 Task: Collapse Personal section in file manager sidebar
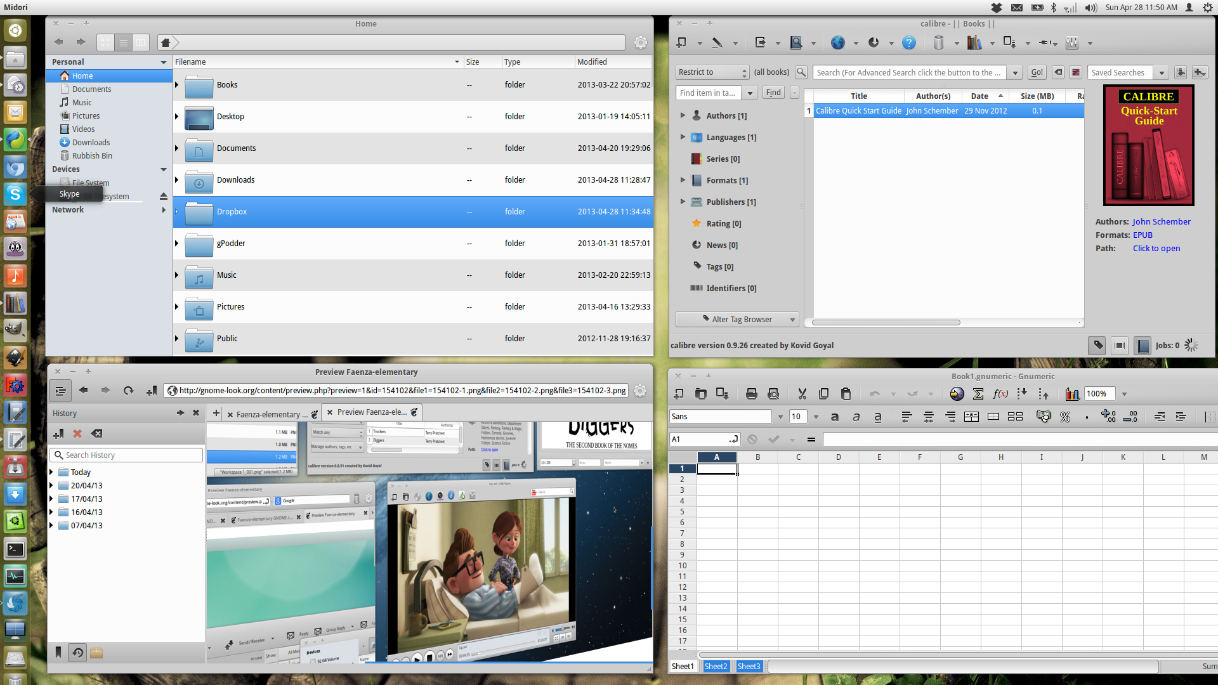164,62
